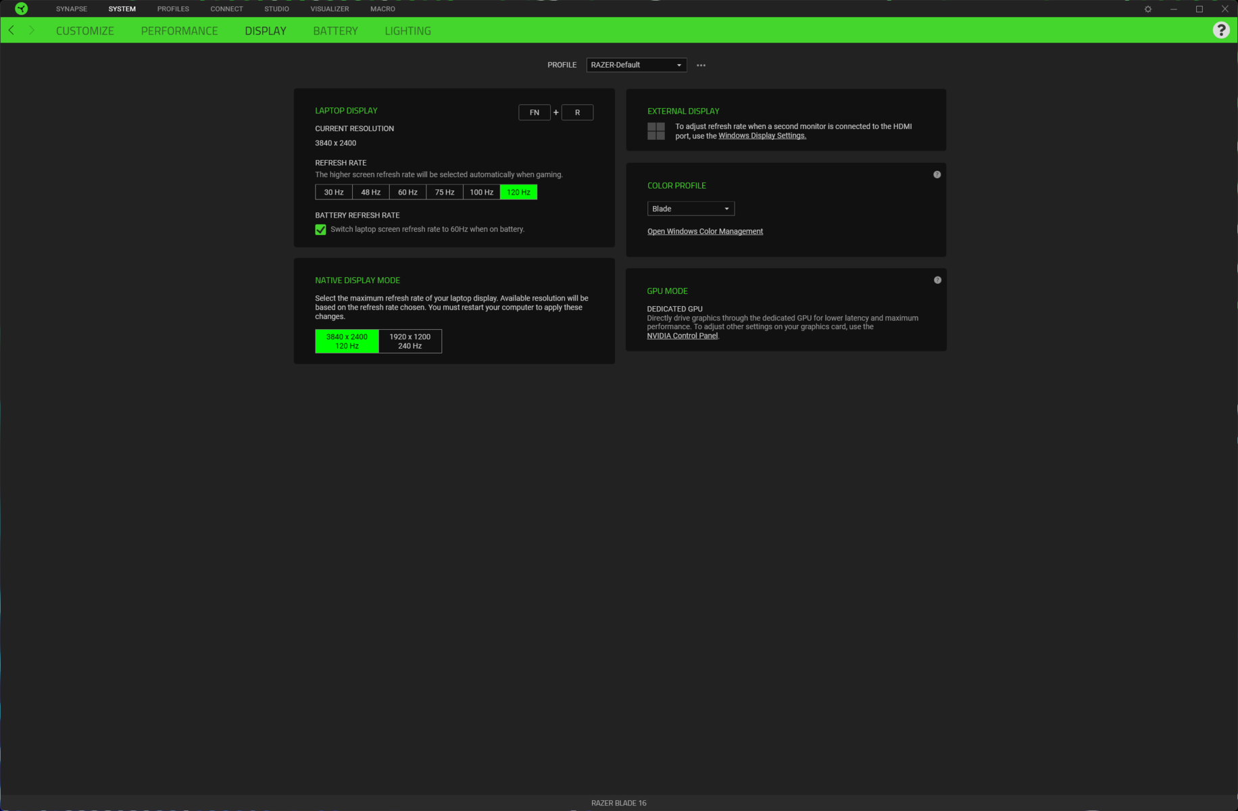Click the Native Display Mode heading

pos(357,280)
